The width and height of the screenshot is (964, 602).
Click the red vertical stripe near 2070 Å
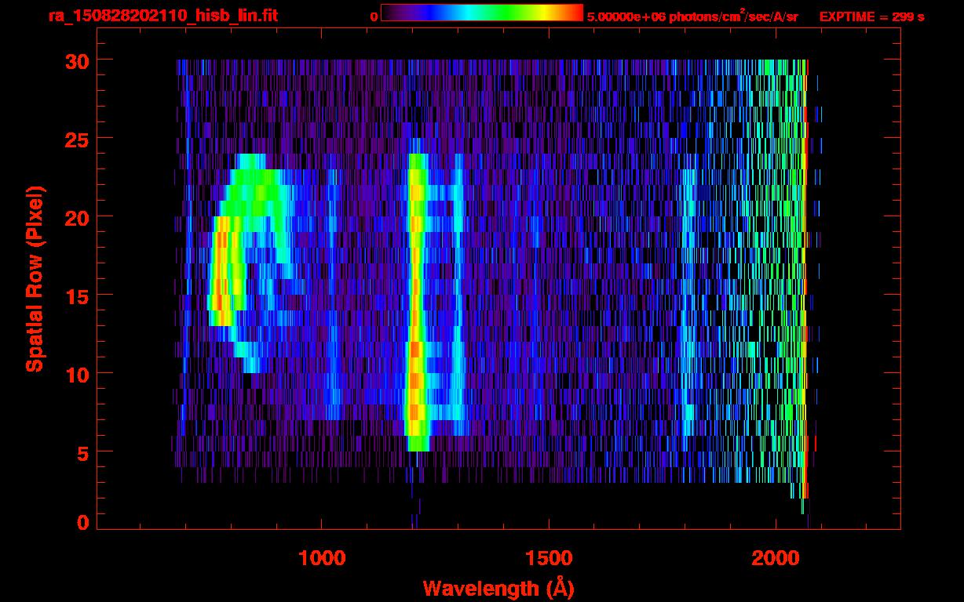805,278
